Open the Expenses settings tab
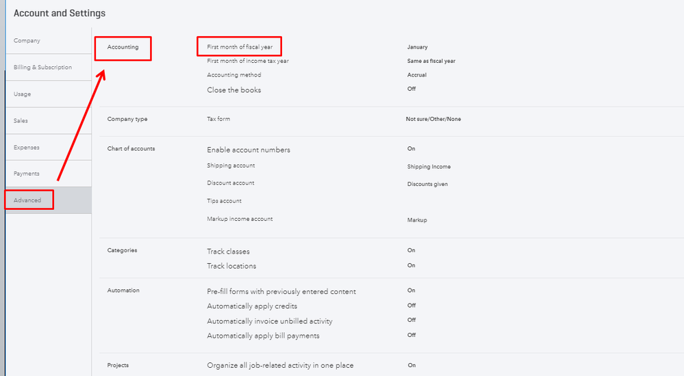 [27, 148]
